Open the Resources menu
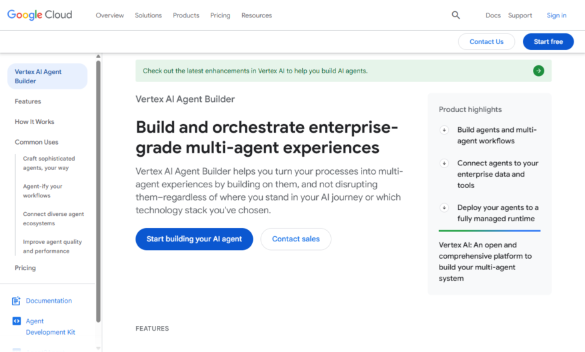The width and height of the screenshot is (585, 352). 257,15
